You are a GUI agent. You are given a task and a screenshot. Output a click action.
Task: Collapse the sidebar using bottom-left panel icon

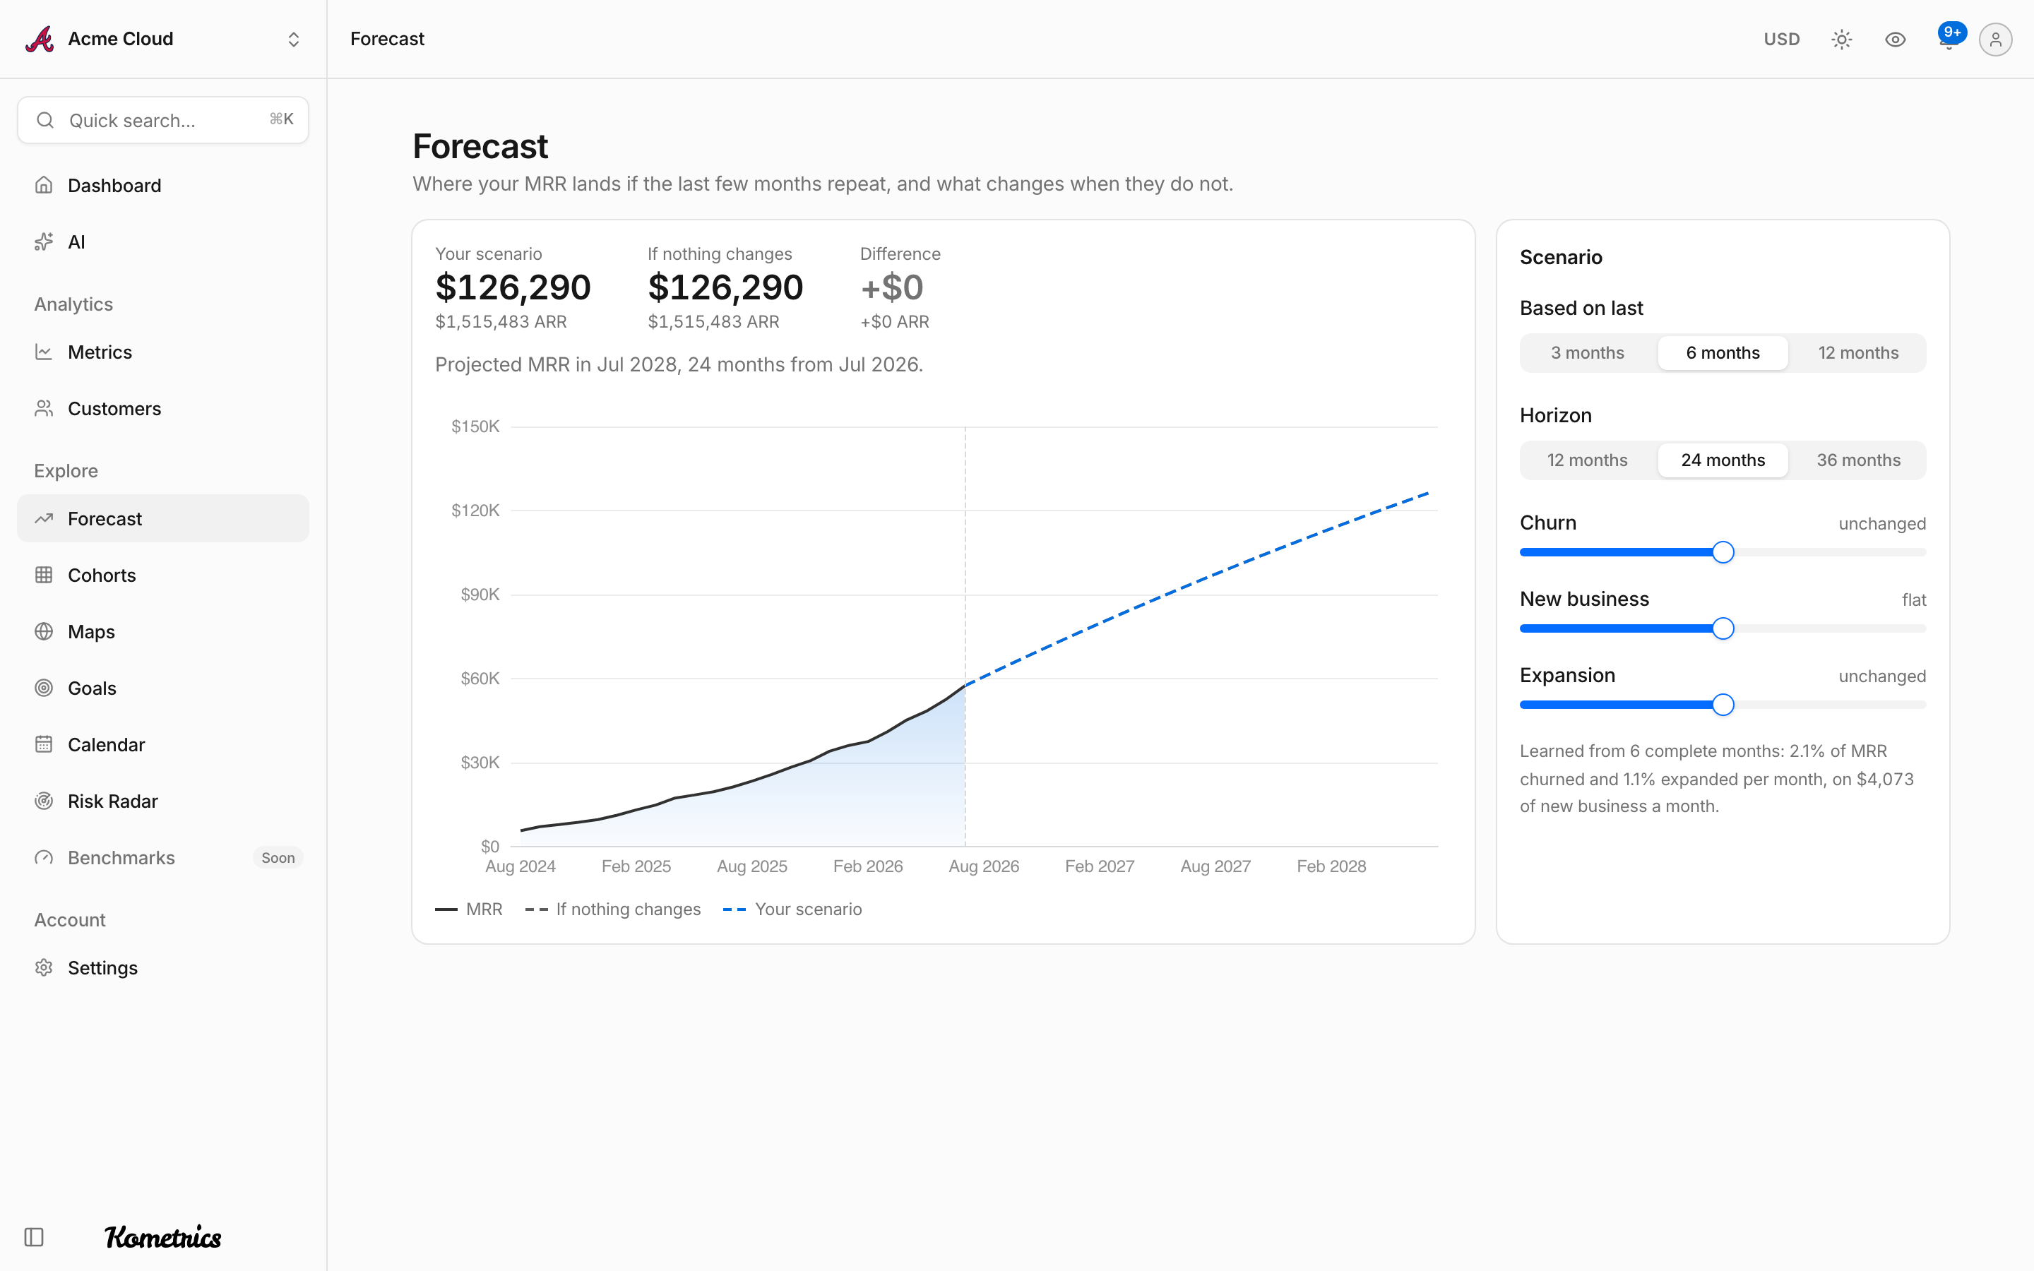tap(34, 1236)
